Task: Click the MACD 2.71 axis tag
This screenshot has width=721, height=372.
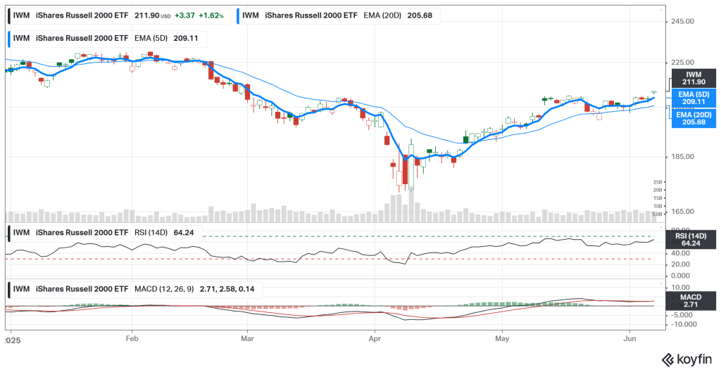Action: click(x=694, y=302)
